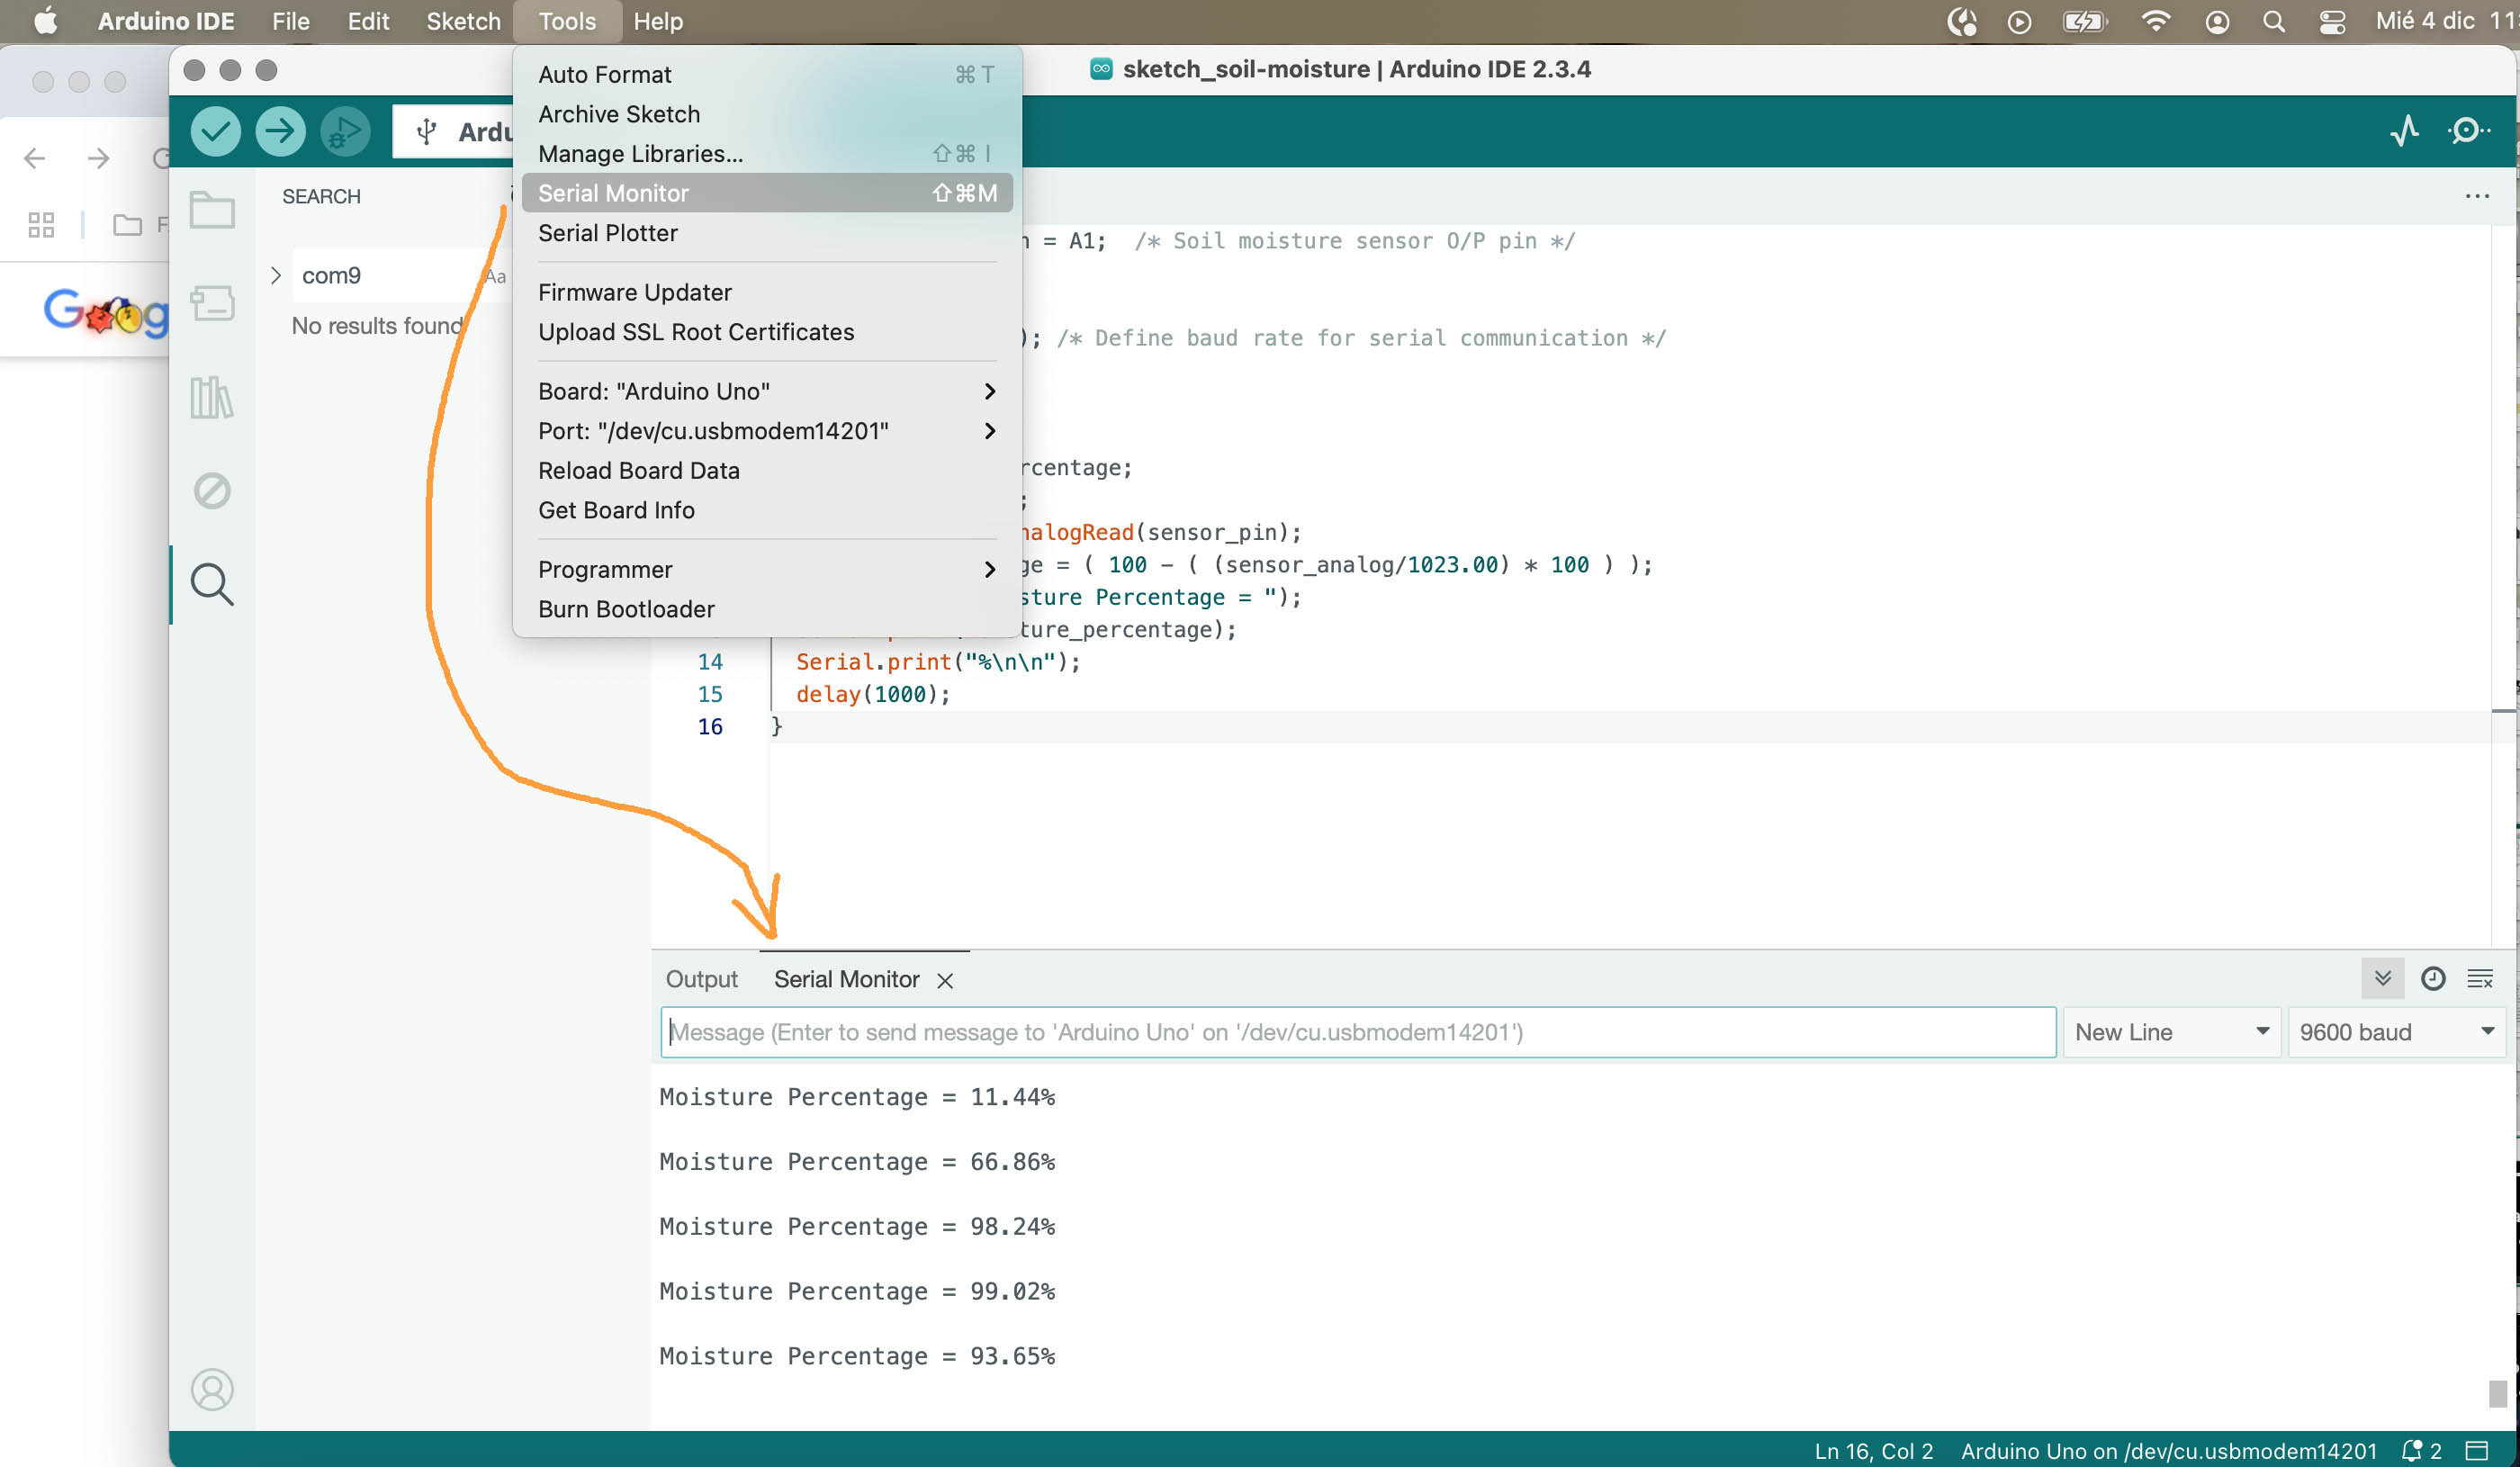Close the Serial Monitor tab
The image size is (2520, 1467).
[945, 981]
